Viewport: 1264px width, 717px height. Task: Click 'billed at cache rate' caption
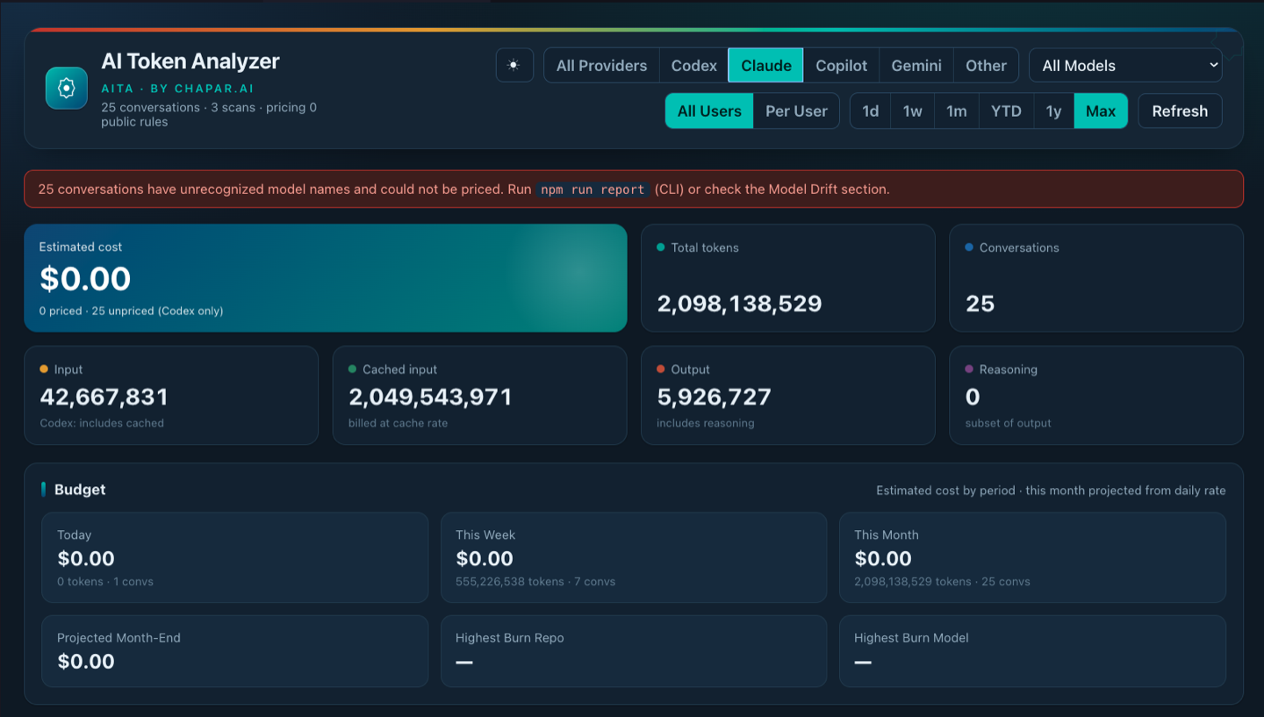[x=398, y=423]
